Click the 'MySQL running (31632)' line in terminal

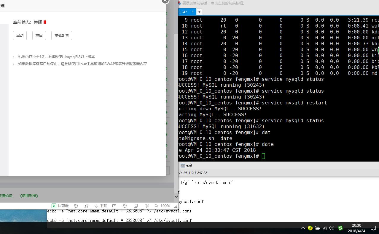tap(221, 127)
